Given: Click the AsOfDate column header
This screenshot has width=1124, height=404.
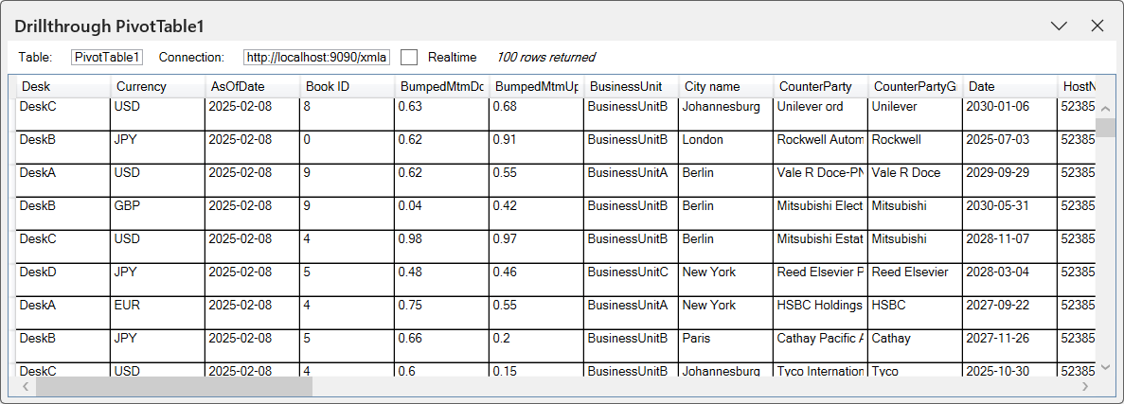Looking at the screenshot, I should 252,86.
